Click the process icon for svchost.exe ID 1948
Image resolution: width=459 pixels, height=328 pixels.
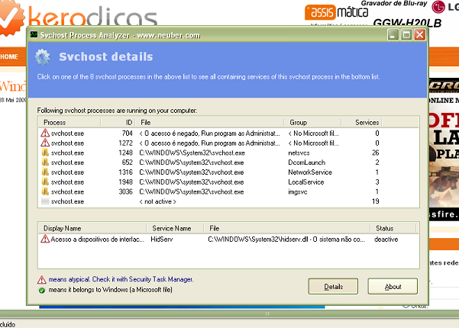point(45,182)
